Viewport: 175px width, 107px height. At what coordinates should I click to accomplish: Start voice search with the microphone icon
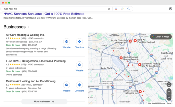click(116, 9)
